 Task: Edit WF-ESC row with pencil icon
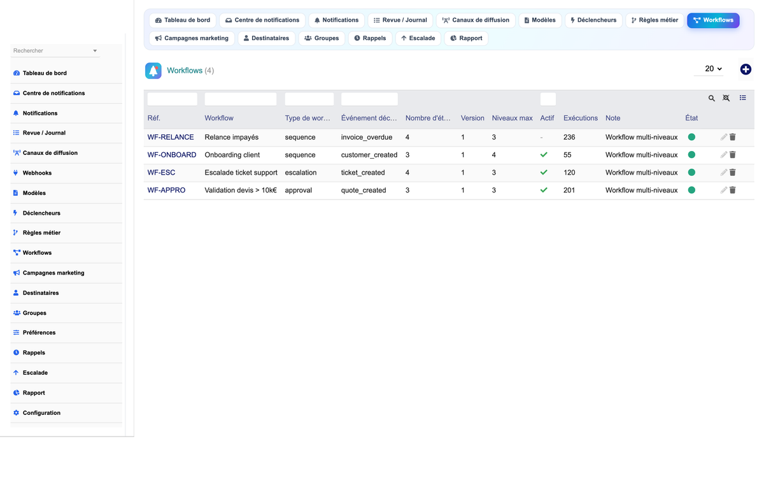[724, 173]
